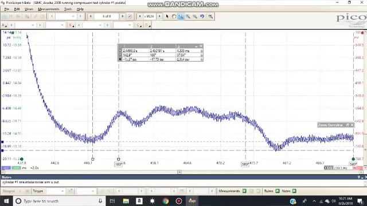Go to next waveform buffer
Screen dimensions: 367x206
pyautogui.click(x=122, y=17)
